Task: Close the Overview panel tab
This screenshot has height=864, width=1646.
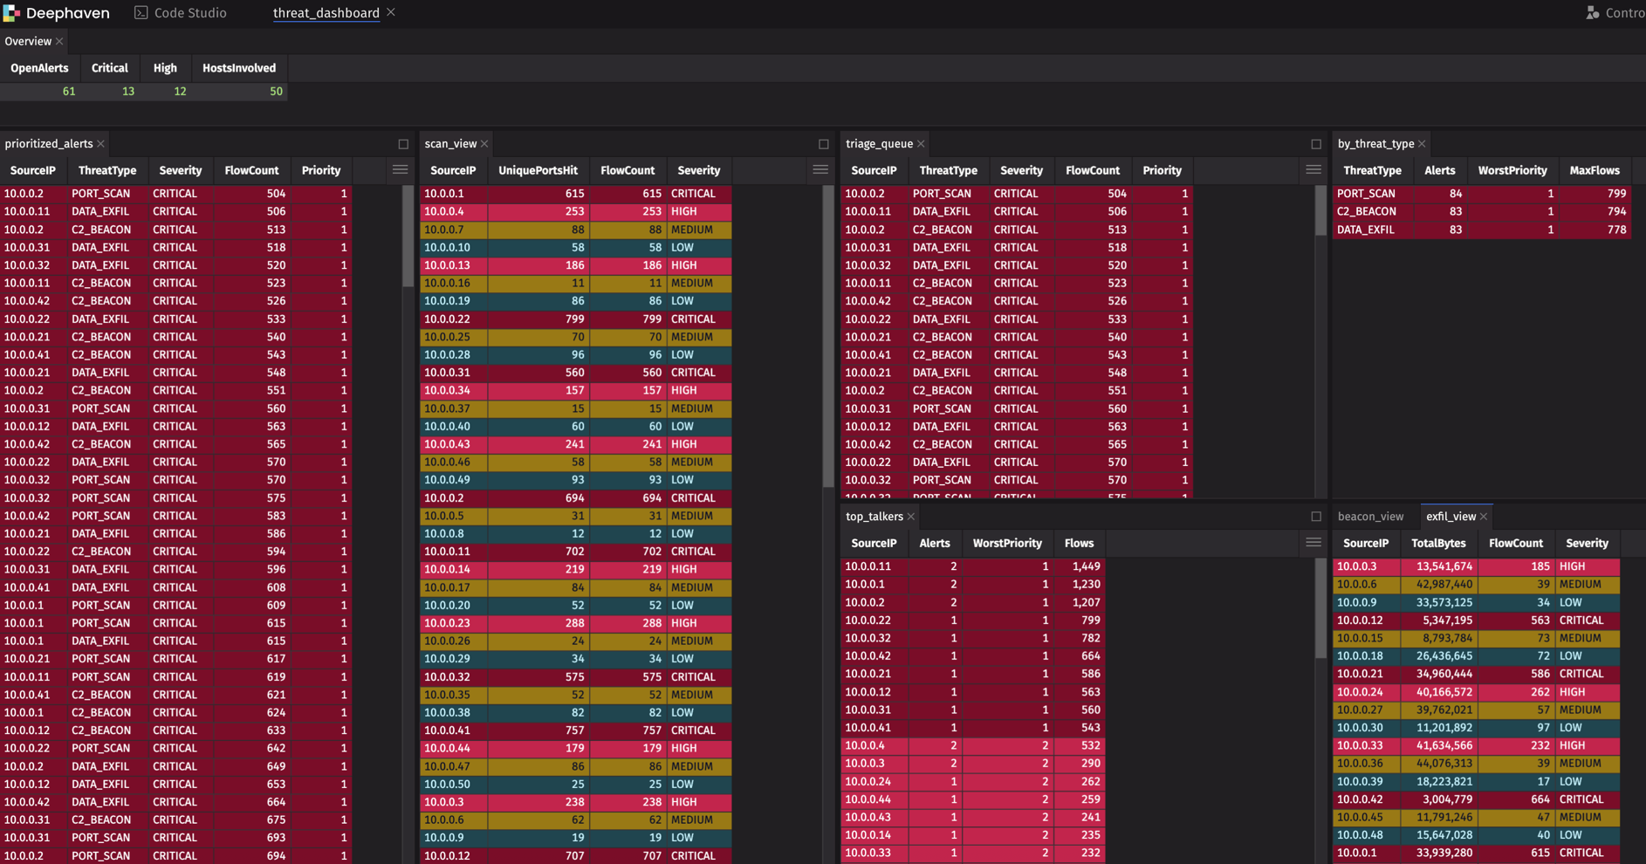Action: [59, 42]
